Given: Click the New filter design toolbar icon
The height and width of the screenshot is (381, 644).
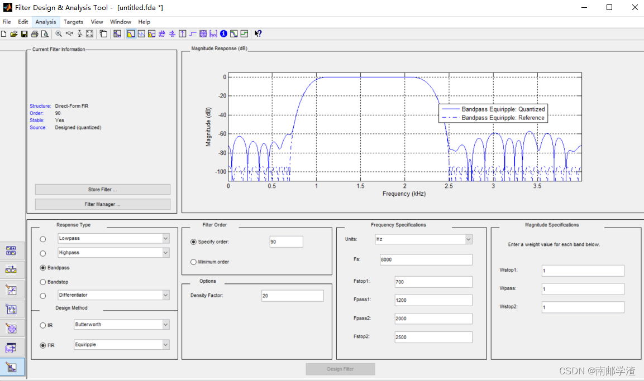Looking at the screenshot, I should coord(3,33).
